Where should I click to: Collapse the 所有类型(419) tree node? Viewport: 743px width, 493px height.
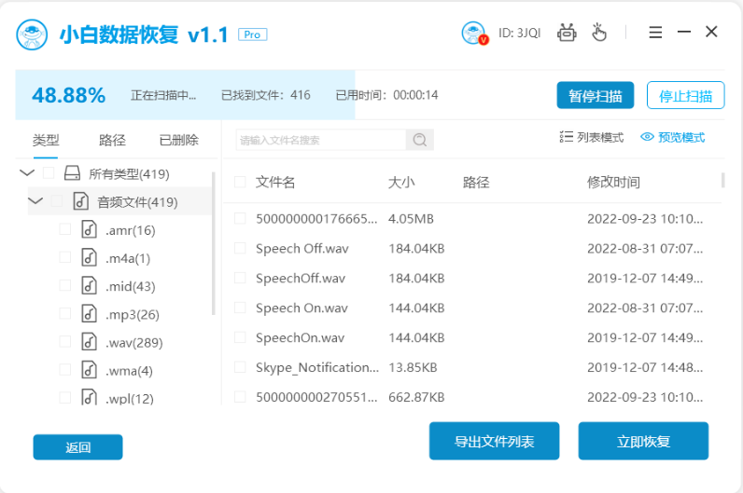coord(26,173)
